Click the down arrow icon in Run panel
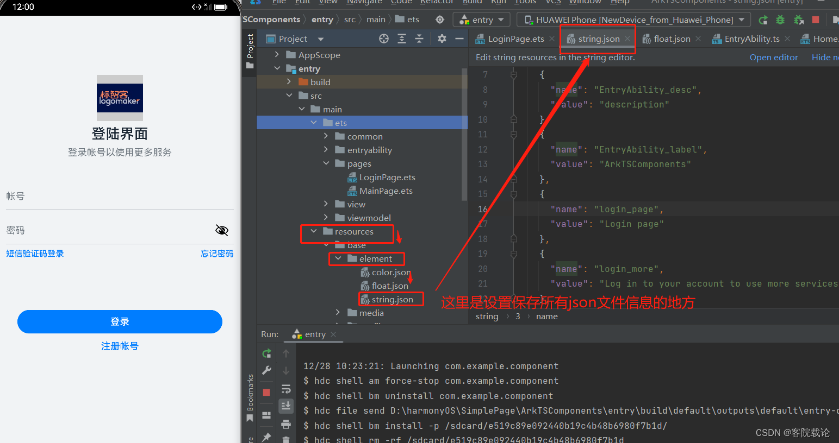This screenshot has height=443, width=839. 286,371
